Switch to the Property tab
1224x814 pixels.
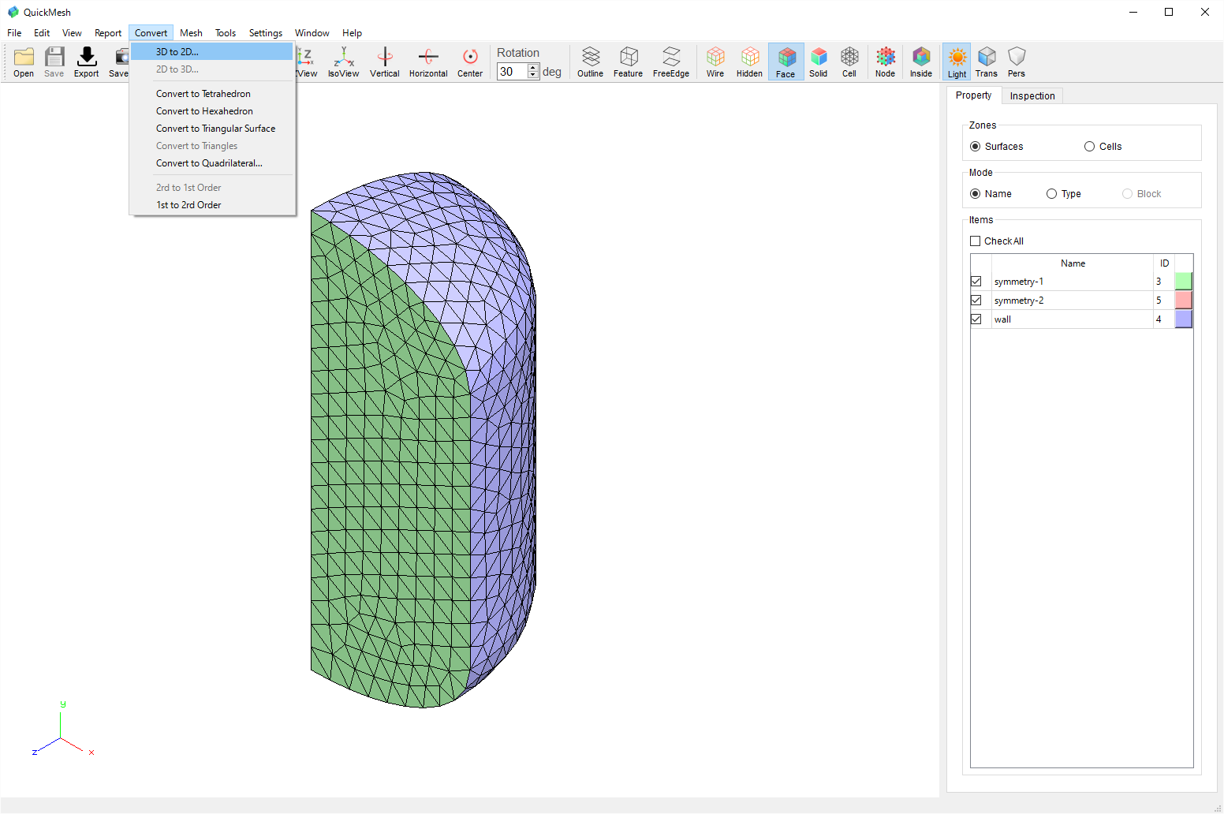point(974,95)
